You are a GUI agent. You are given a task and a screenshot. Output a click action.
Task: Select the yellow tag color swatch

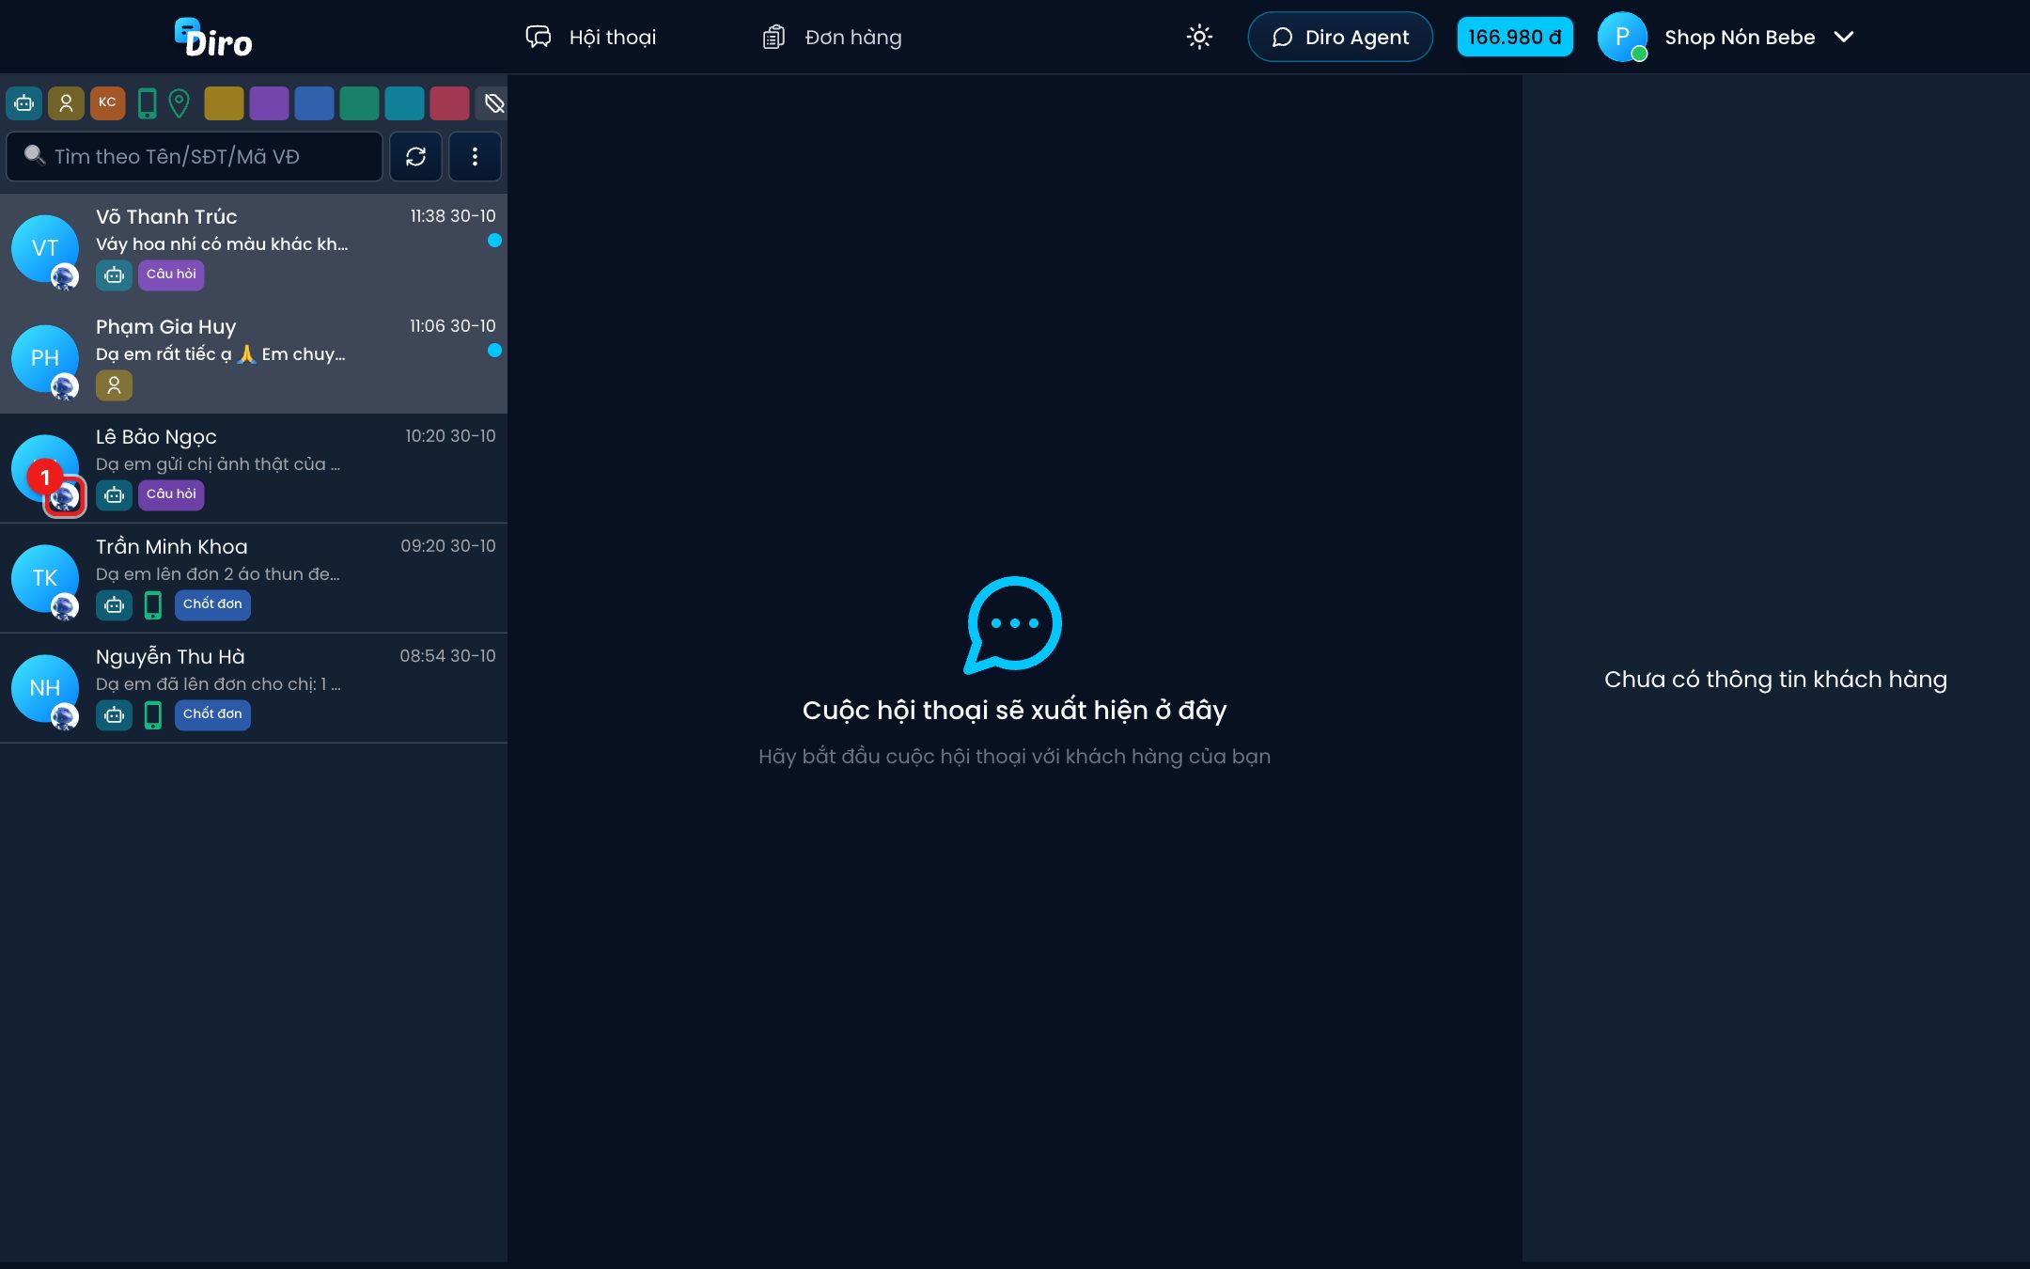pyautogui.click(x=224, y=103)
